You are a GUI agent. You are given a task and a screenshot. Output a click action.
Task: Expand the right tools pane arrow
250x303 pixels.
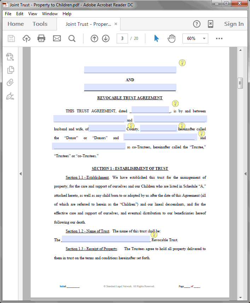click(245, 174)
